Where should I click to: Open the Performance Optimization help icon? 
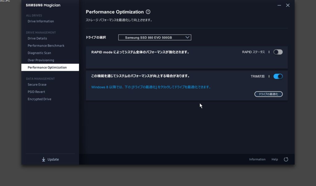[148, 12]
